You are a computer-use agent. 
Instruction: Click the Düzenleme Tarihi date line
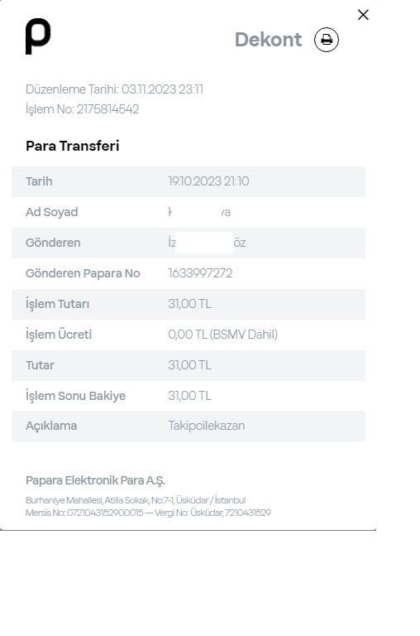tap(114, 89)
